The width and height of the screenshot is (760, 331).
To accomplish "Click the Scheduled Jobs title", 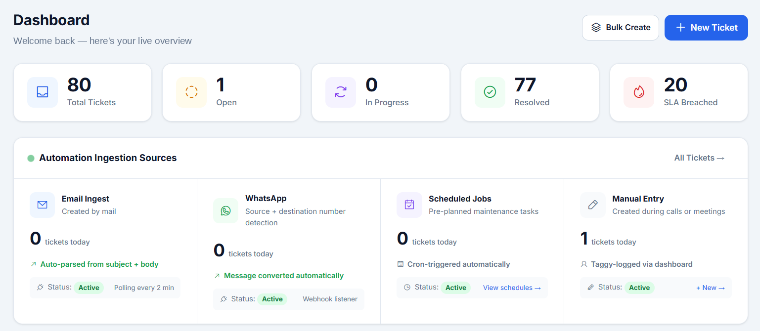I will pos(460,199).
